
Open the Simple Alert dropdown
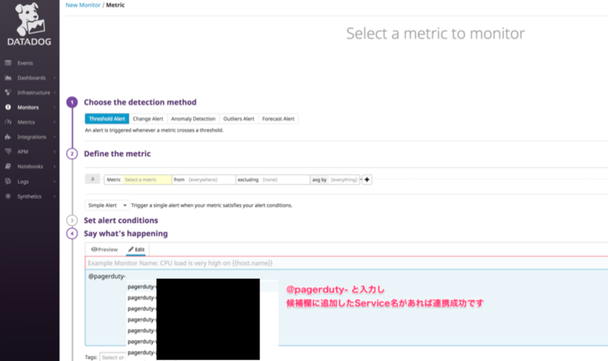coord(107,205)
